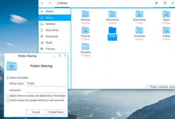175x119 pixels.
Task: Open the VirtualDJ folder icon
Action: 85,47
